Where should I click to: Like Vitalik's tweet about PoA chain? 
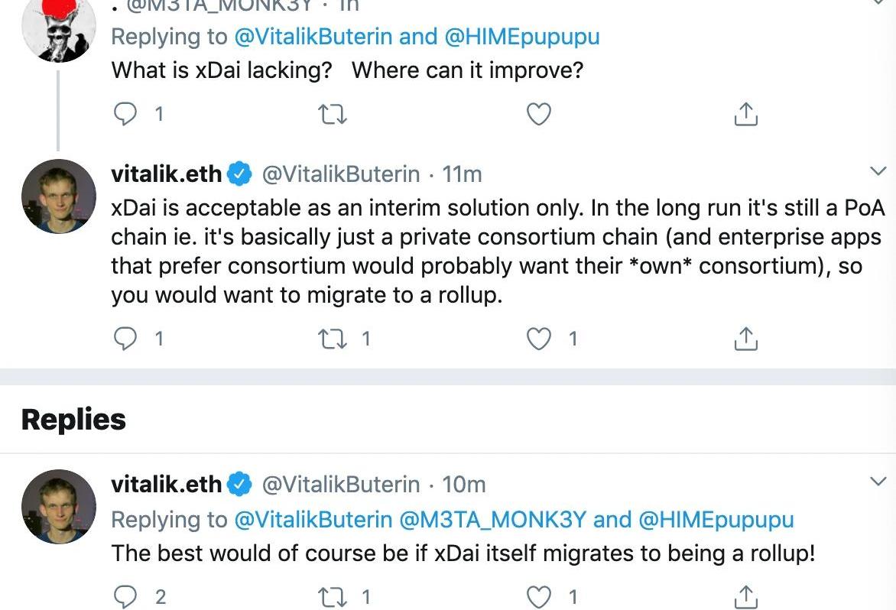point(539,339)
